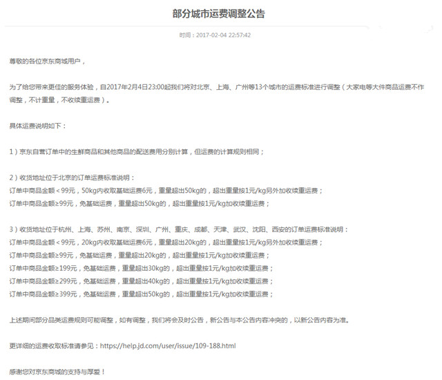Screen dimensions: 442x380
Task: Click the ≥299元 line with 重量超出40kg
Action: [x=141, y=281]
